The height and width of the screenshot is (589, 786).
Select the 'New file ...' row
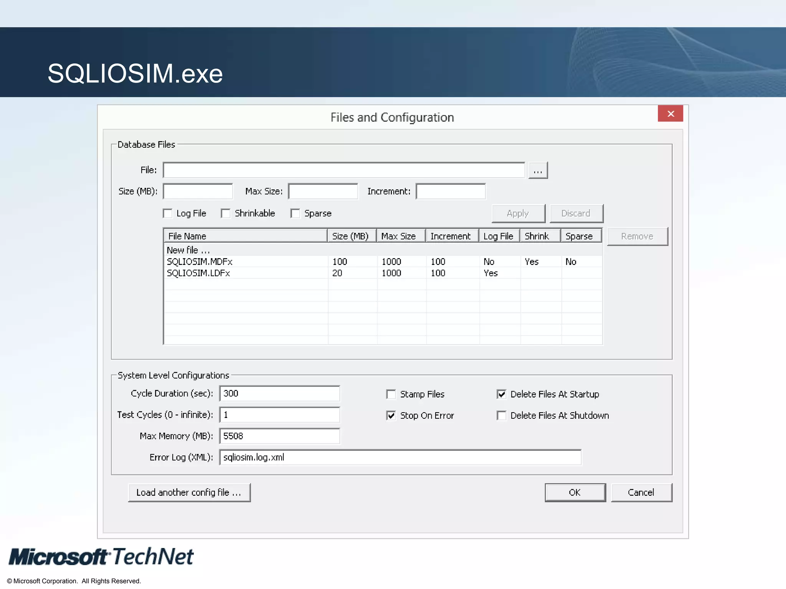tap(383, 250)
